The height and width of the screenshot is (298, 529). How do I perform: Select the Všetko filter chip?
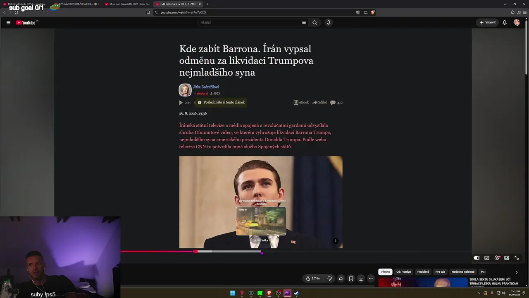385,272
